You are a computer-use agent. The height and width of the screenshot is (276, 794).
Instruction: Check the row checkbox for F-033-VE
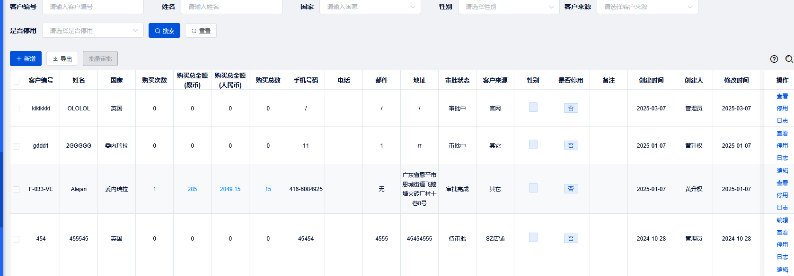(x=16, y=190)
